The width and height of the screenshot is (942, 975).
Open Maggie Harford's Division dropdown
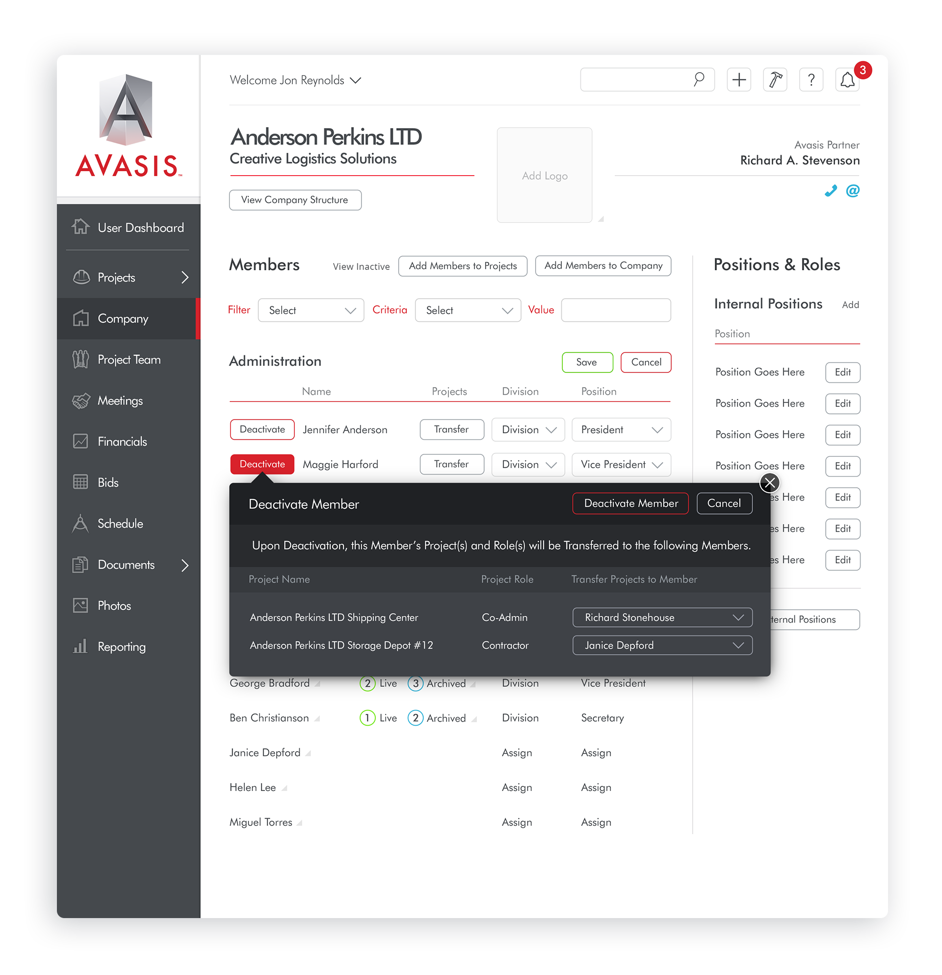(528, 464)
